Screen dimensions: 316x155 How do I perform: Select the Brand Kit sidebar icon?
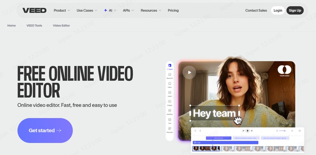tap(170, 75)
